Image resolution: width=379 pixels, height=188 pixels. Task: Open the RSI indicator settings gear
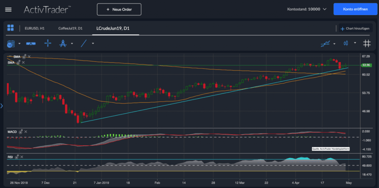[x=17, y=157]
